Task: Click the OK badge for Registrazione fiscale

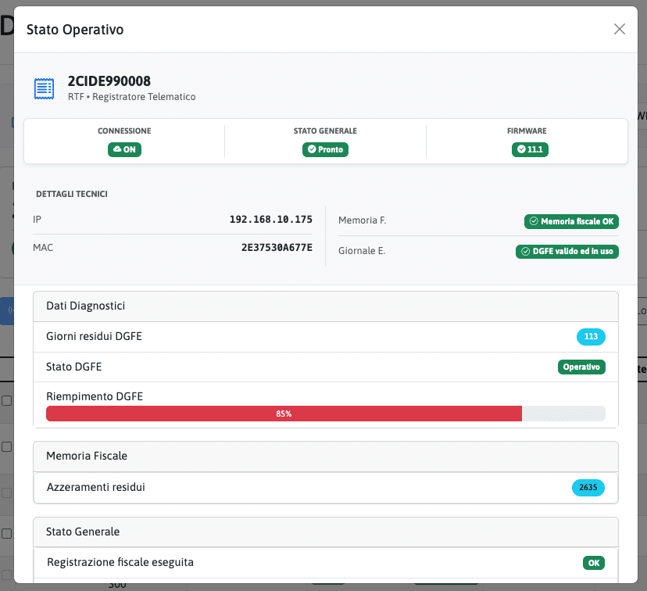Action: [593, 563]
